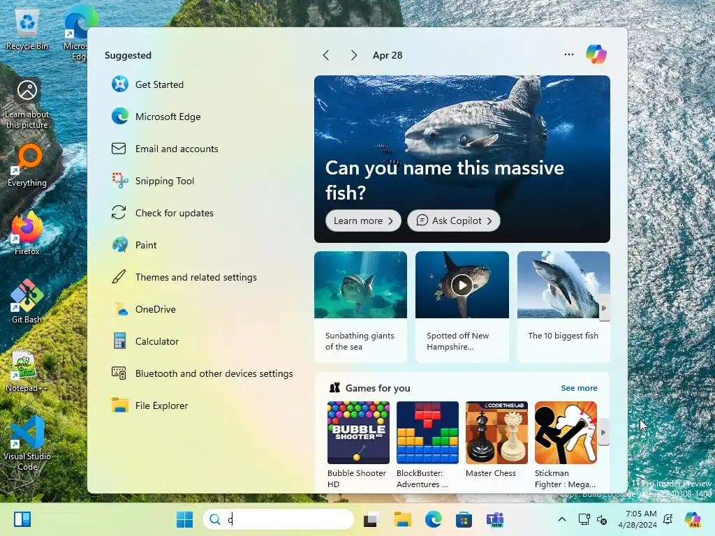Open BlockBuster: Adventures game tile
This screenshot has width=715, height=536.
click(427, 445)
